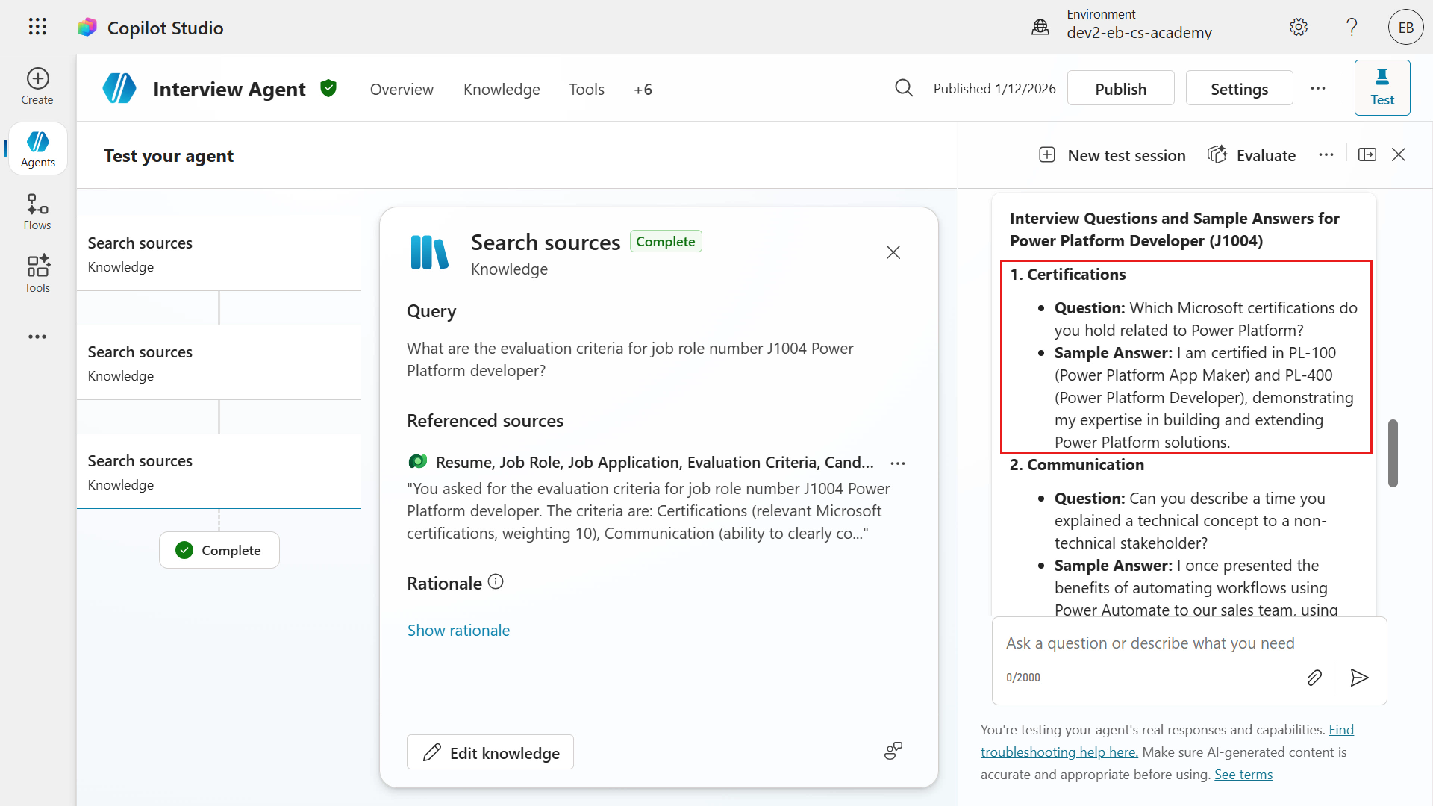This screenshot has width=1433, height=806.
Task: Open the app launcher waffle icon
Action: (37, 27)
